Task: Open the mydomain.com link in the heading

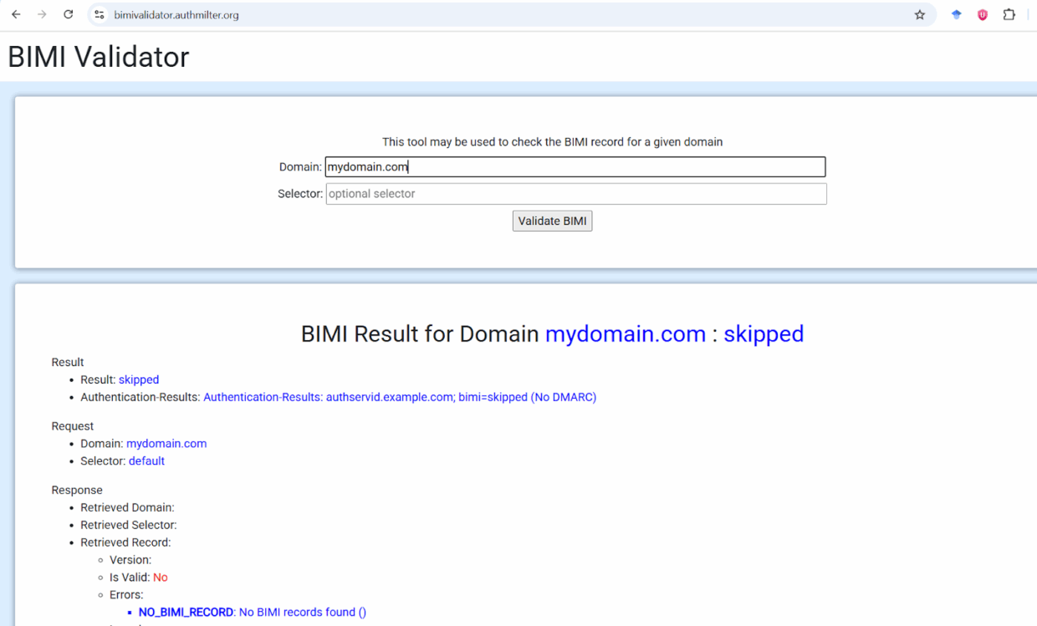Action: [625, 333]
